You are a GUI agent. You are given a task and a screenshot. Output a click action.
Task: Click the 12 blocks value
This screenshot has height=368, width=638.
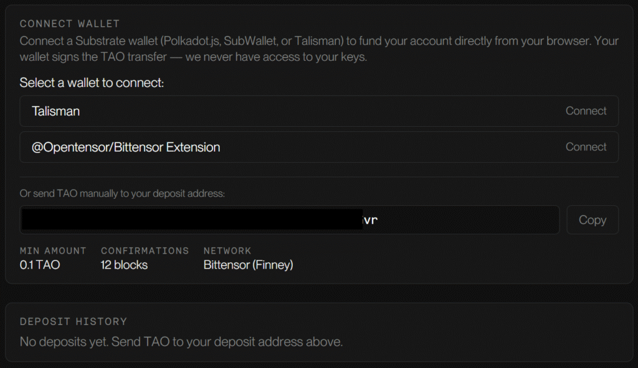124,265
